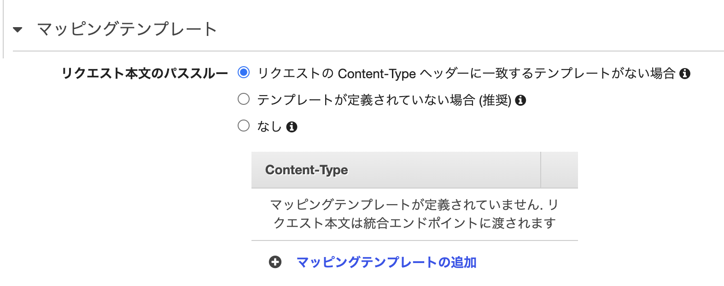Collapse the マッピングテンプレート section triangle
This screenshot has width=724, height=286.
point(18,30)
